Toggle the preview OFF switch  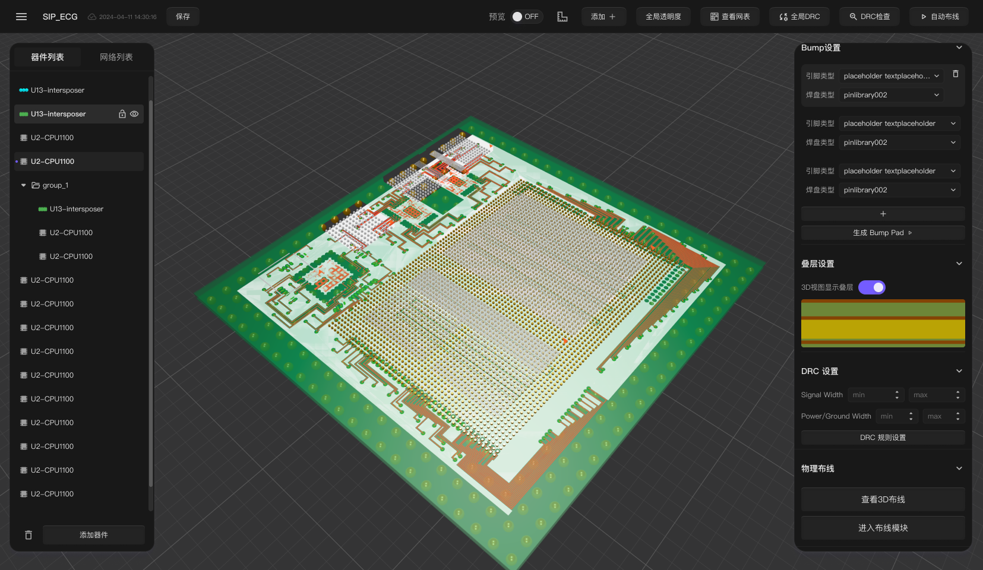[525, 17]
